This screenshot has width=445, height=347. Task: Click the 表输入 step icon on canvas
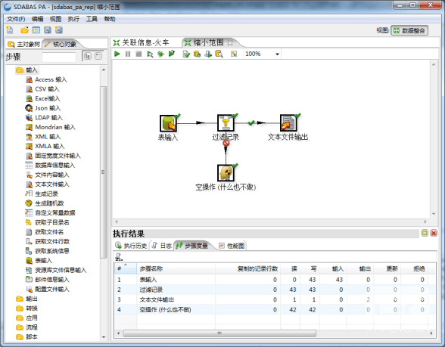(x=168, y=123)
